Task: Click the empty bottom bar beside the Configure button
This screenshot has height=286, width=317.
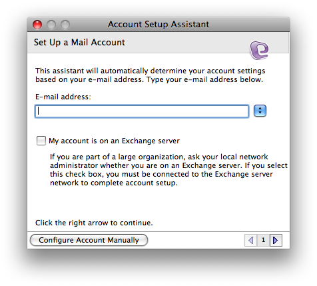Action: click(x=196, y=240)
